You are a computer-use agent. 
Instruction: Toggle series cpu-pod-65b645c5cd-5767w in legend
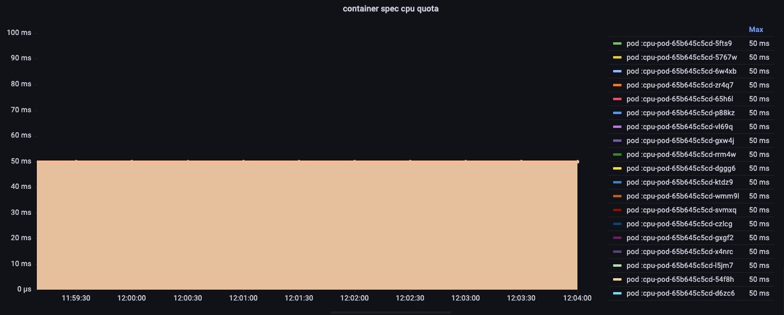682,57
